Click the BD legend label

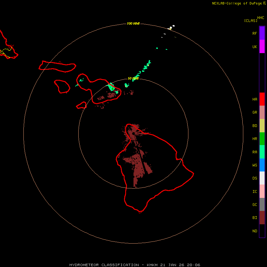[x=255, y=126]
